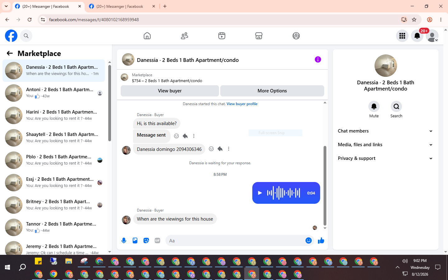Screen dimensions: 448x280
Task: Attach a photo with image icon
Action: [135, 240]
